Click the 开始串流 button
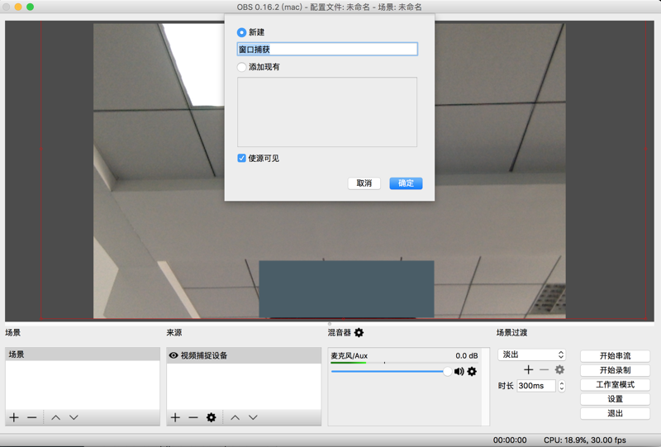Screen dimensions: 661x447 point(615,356)
